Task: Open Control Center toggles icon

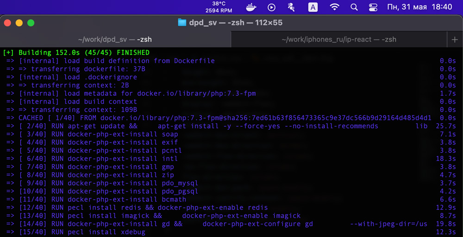Action: click(373, 7)
